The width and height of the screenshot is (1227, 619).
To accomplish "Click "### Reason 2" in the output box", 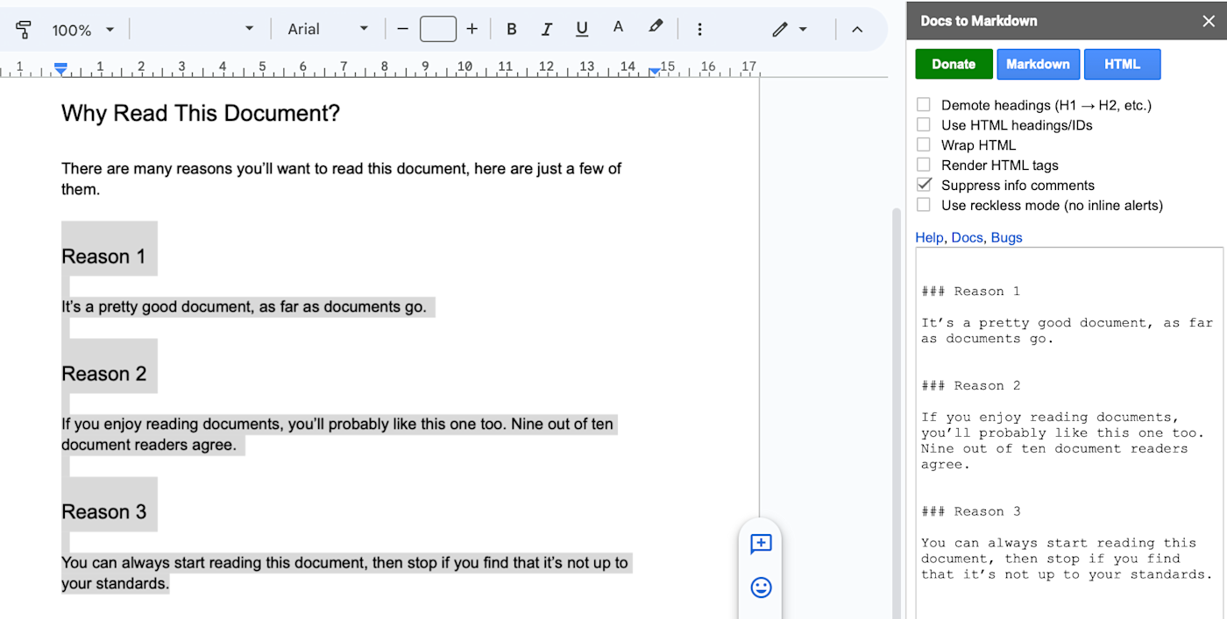I will 971,386.
